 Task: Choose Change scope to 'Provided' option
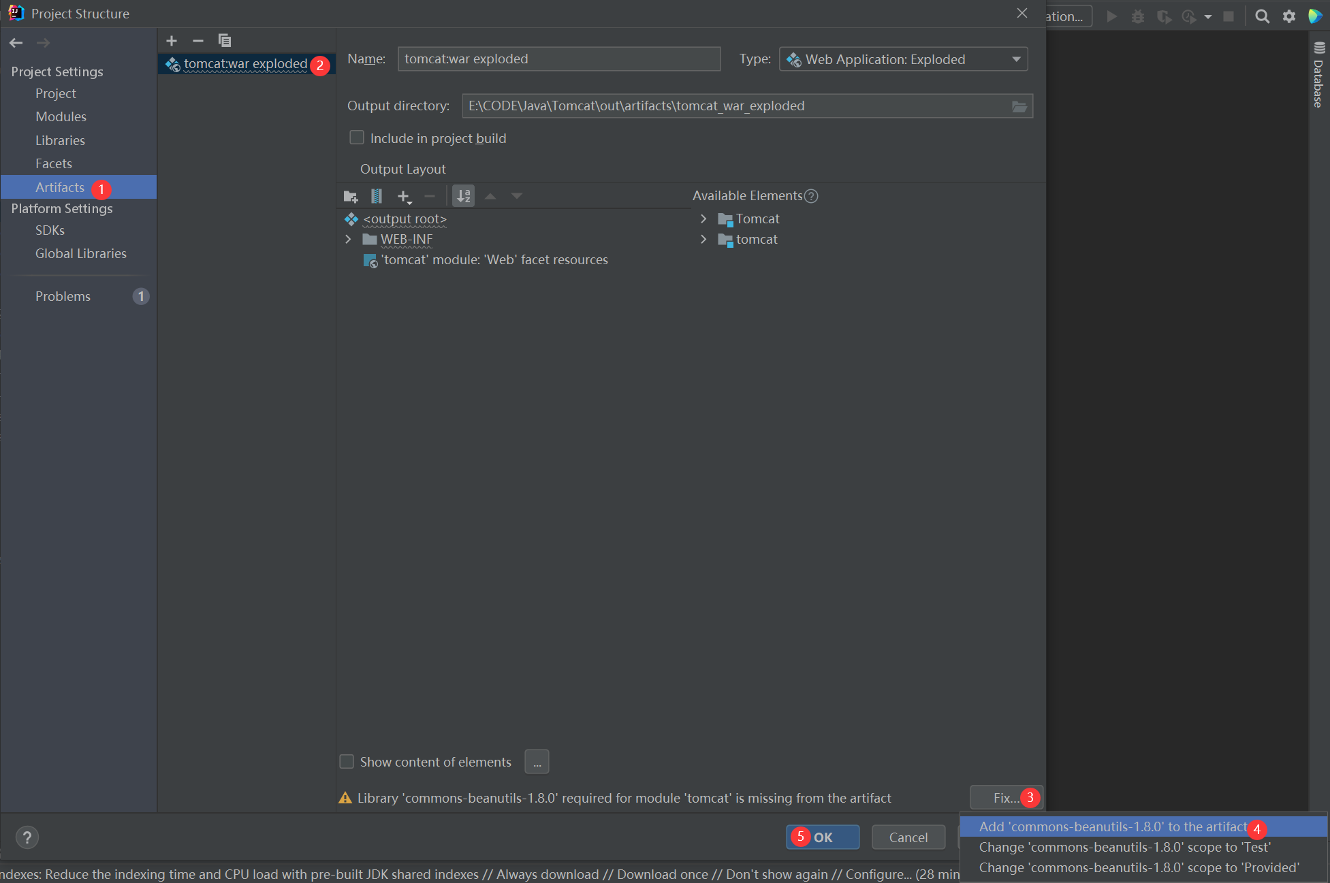point(1139,867)
